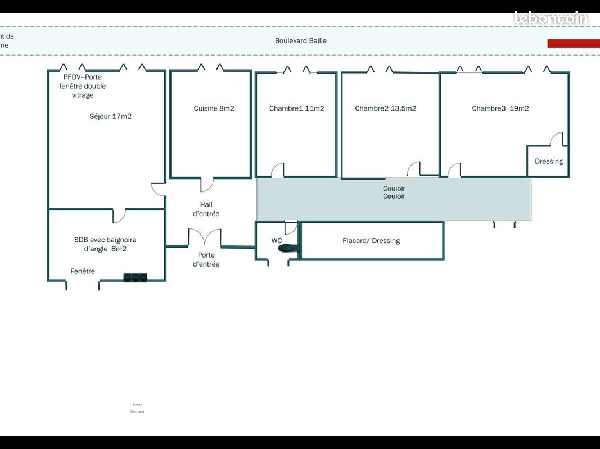Screen dimensions: 600x449
Task: Select the "Placard/ Dressing" label
Action: coord(371,241)
